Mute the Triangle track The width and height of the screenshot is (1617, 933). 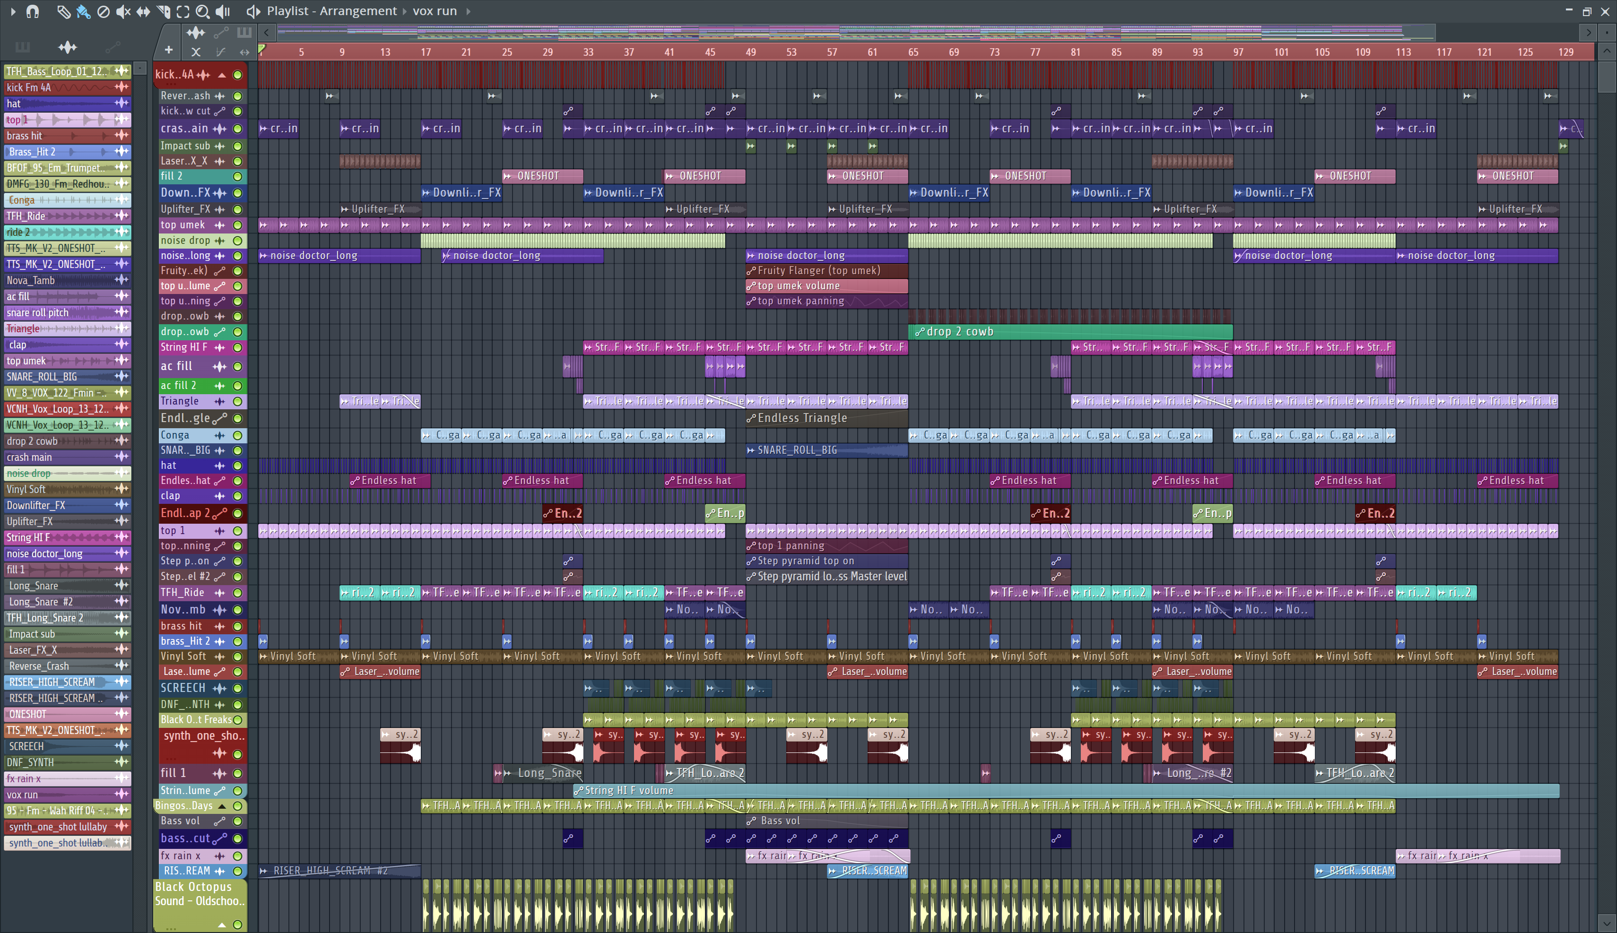click(237, 402)
